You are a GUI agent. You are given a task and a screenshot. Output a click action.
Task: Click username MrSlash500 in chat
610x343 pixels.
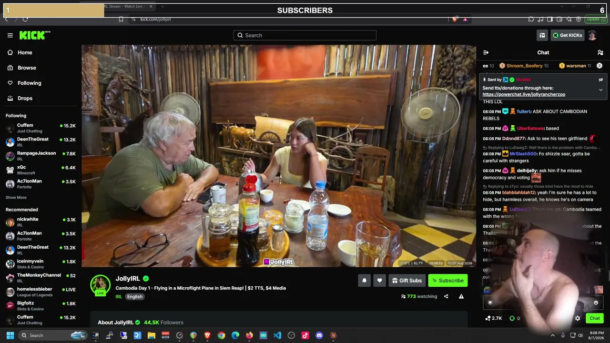click(x=523, y=154)
